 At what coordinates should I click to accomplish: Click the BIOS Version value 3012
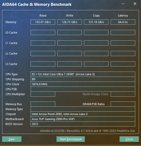(83, 124)
